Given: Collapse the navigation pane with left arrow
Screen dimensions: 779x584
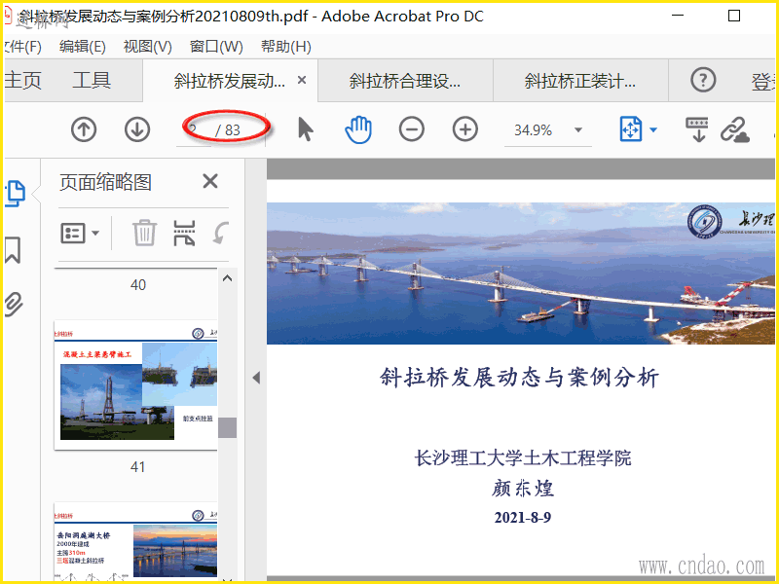Looking at the screenshot, I should (256, 378).
